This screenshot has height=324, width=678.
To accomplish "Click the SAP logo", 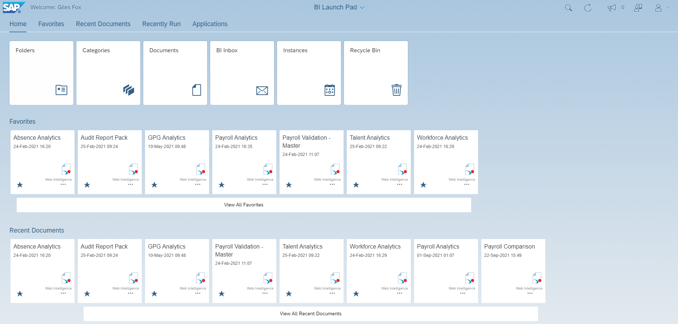I will pyautogui.click(x=14, y=7).
